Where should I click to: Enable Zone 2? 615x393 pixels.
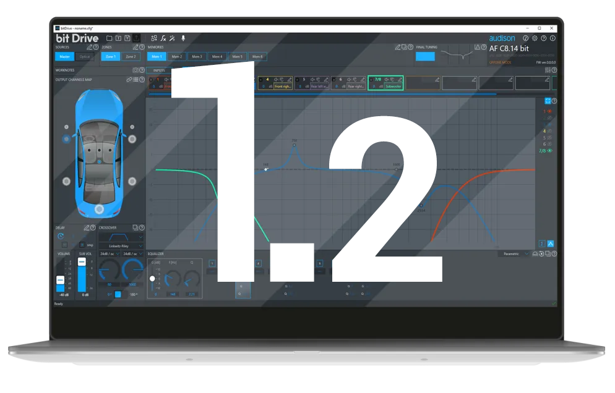[x=131, y=56]
